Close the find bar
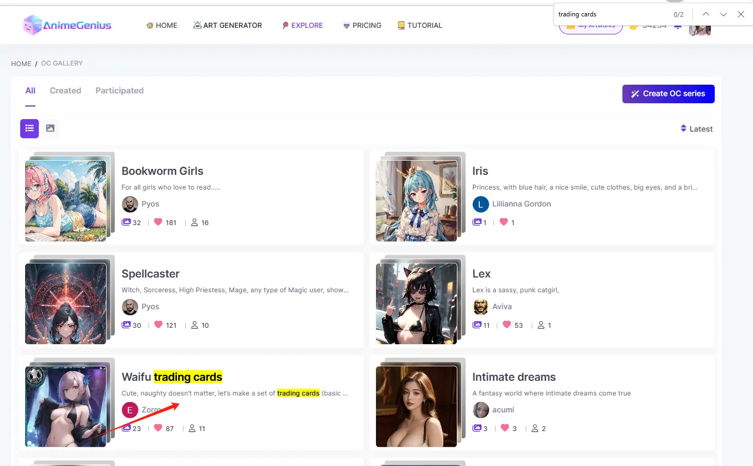This screenshot has width=753, height=466. (741, 15)
